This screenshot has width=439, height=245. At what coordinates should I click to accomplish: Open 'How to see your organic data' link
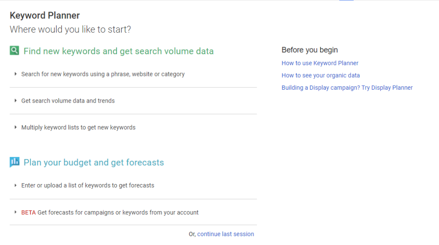pyautogui.click(x=321, y=76)
